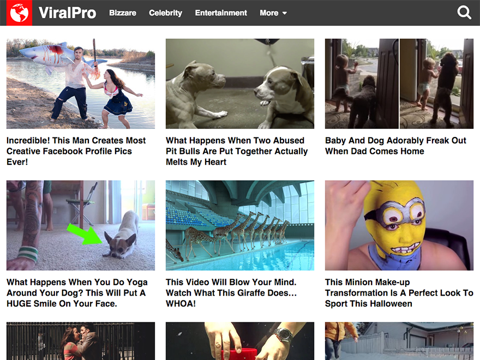Open the hands with wristwatch thumbnail
480x360 pixels.
[x=240, y=341]
